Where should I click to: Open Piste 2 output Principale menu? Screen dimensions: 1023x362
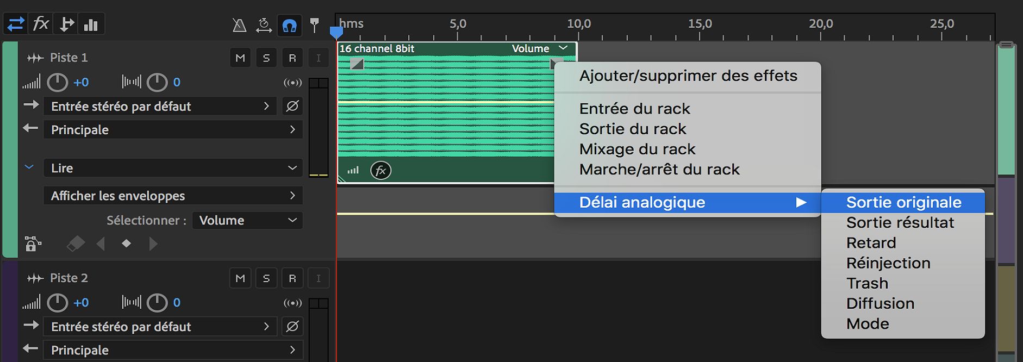(173, 349)
